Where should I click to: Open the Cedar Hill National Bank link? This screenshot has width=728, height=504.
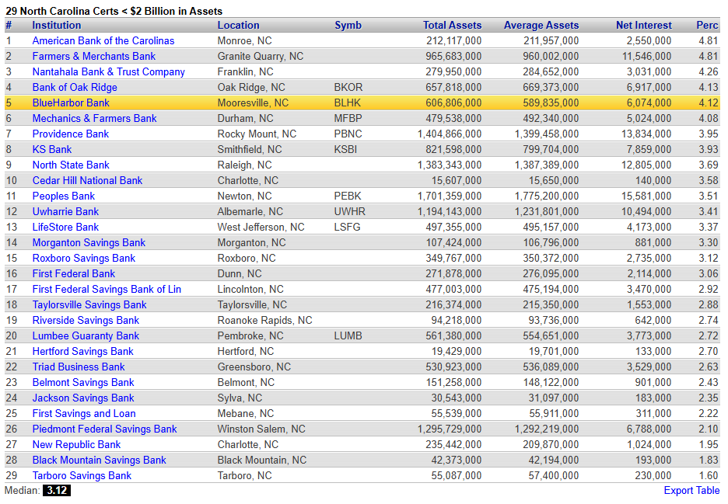(87, 180)
